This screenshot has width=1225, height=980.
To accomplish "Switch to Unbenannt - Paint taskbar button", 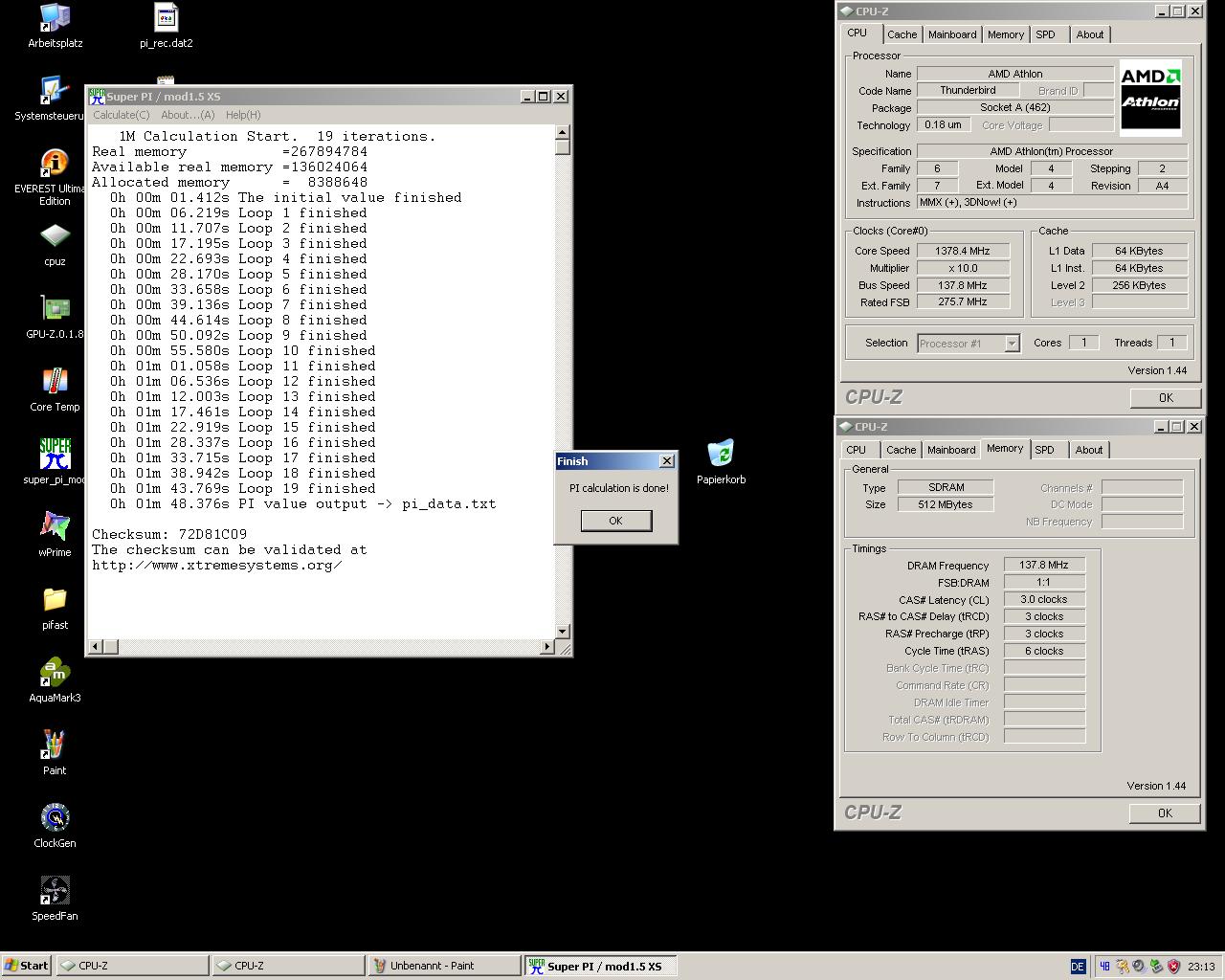I will (444, 966).
